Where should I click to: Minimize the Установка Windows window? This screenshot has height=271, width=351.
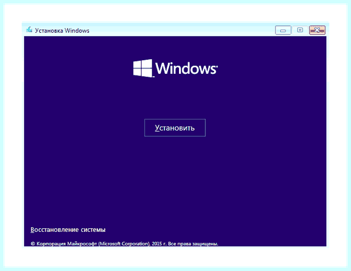click(x=283, y=30)
